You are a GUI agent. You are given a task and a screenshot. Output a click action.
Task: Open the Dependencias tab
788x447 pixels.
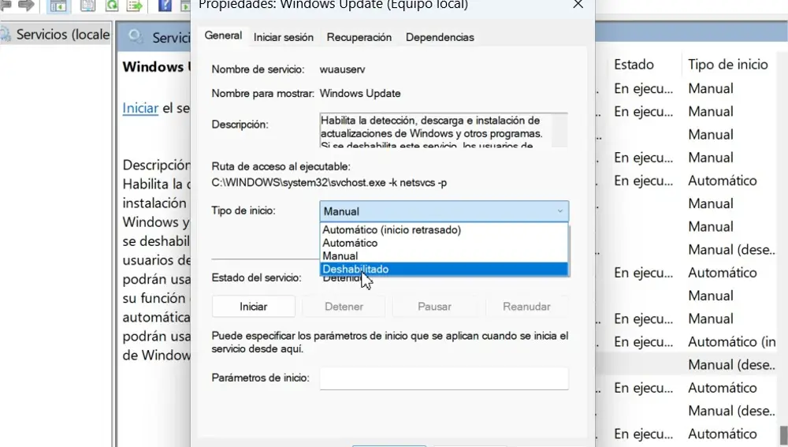click(x=440, y=37)
